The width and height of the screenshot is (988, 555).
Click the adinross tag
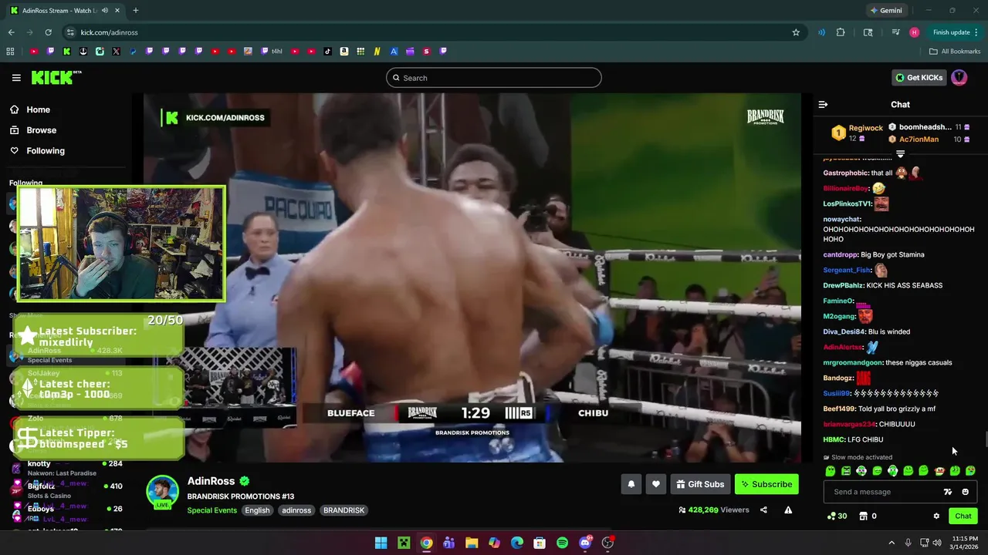[296, 510]
